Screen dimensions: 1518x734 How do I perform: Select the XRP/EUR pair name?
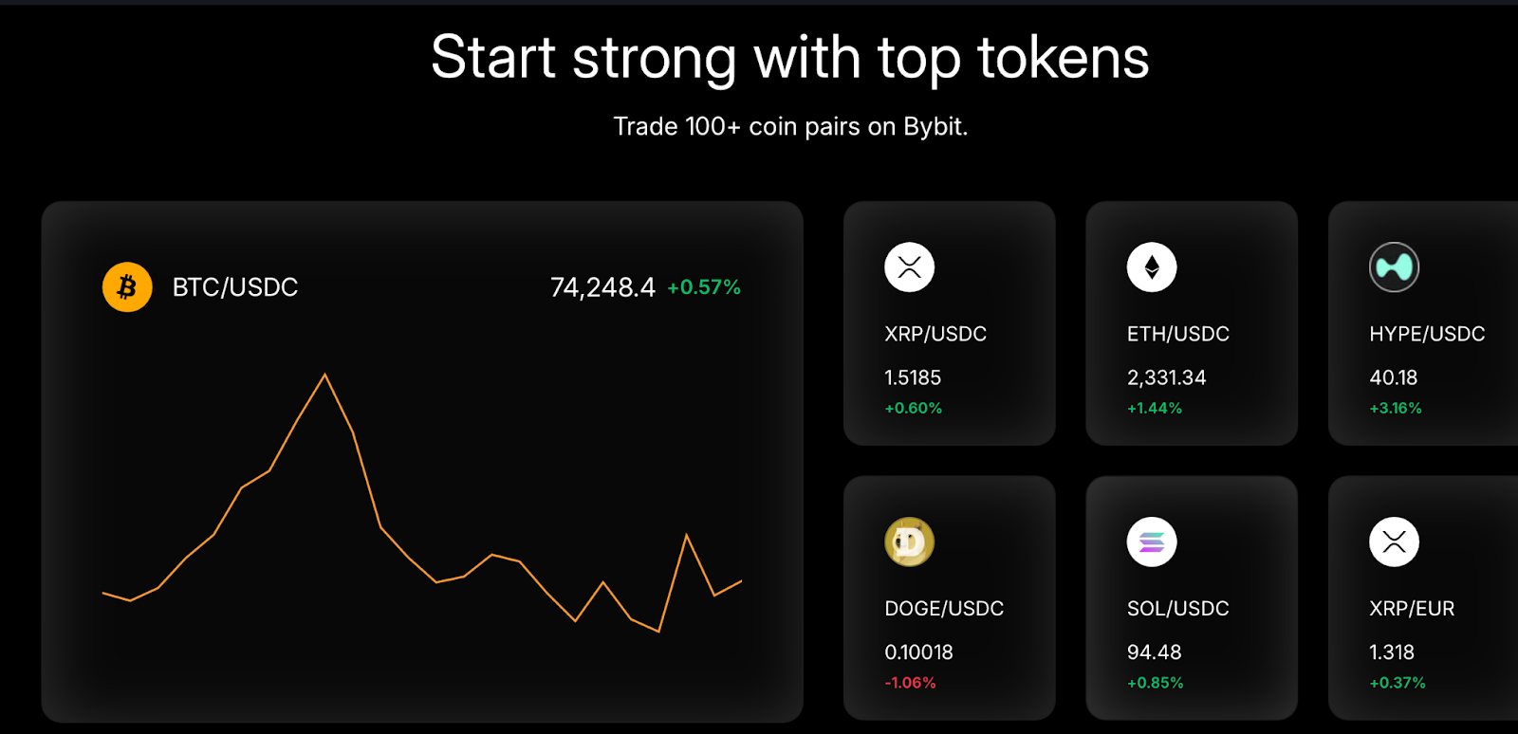(x=1412, y=609)
